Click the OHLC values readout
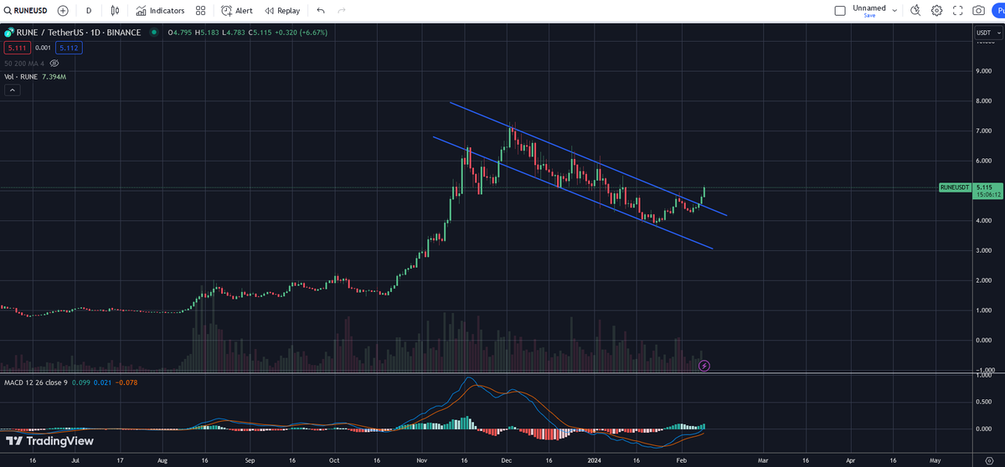Viewport: 1005px width, 467px height. [248, 33]
